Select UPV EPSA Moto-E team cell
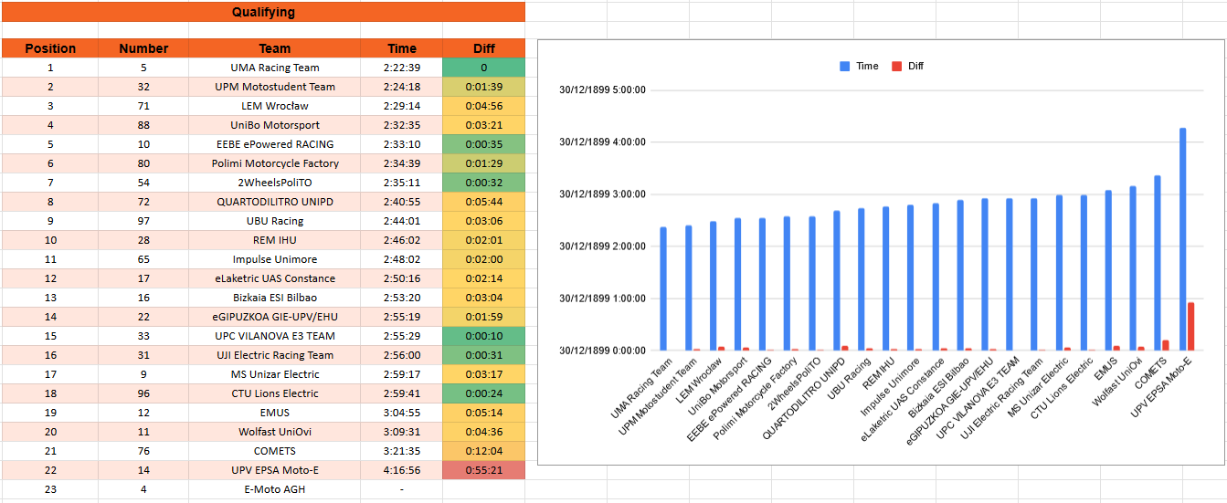This screenshot has width=1227, height=503. (x=275, y=470)
